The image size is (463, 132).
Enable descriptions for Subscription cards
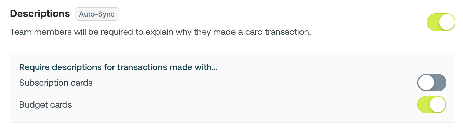point(432,83)
